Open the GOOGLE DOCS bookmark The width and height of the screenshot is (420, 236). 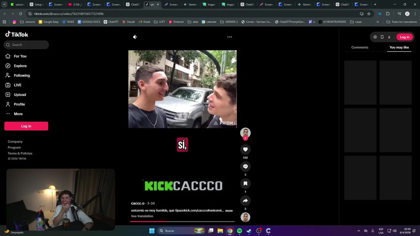(x=89, y=22)
